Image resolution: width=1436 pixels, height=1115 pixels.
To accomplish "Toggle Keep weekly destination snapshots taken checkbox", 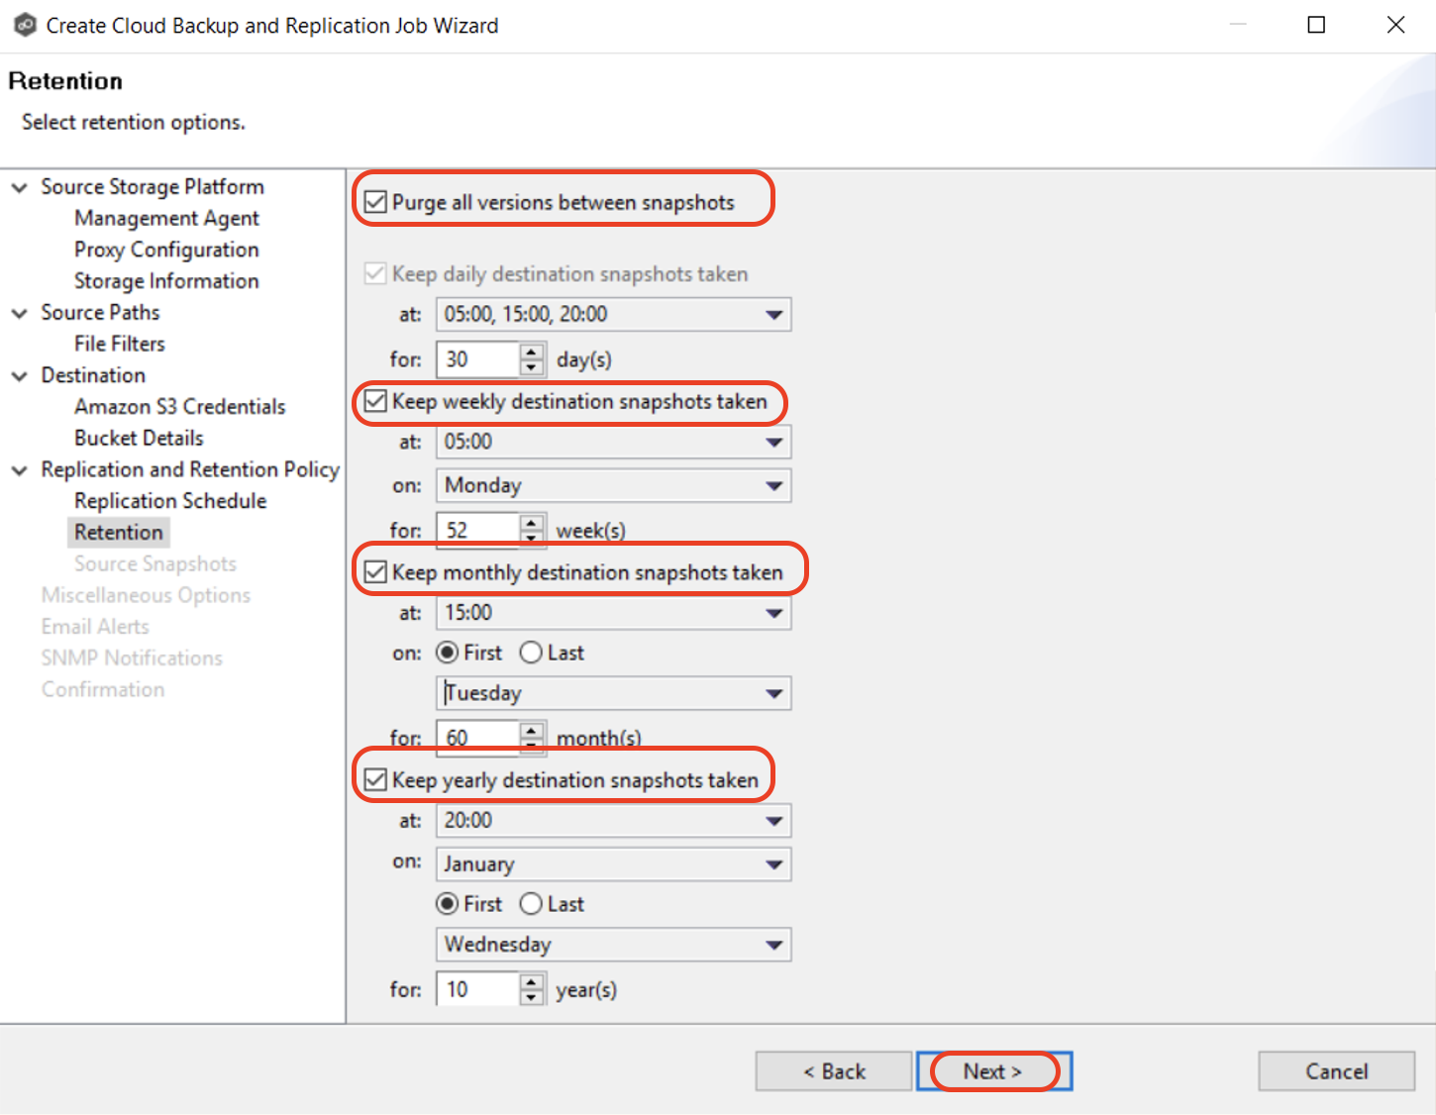I will tap(375, 401).
